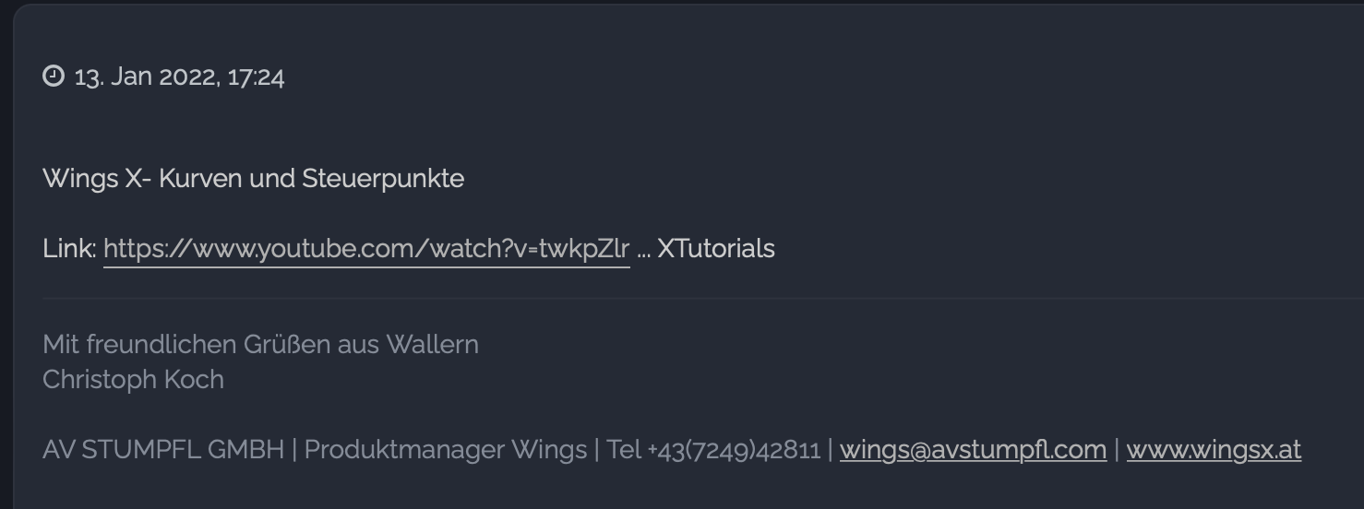Click Wings X at the title start

tap(93, 179)
